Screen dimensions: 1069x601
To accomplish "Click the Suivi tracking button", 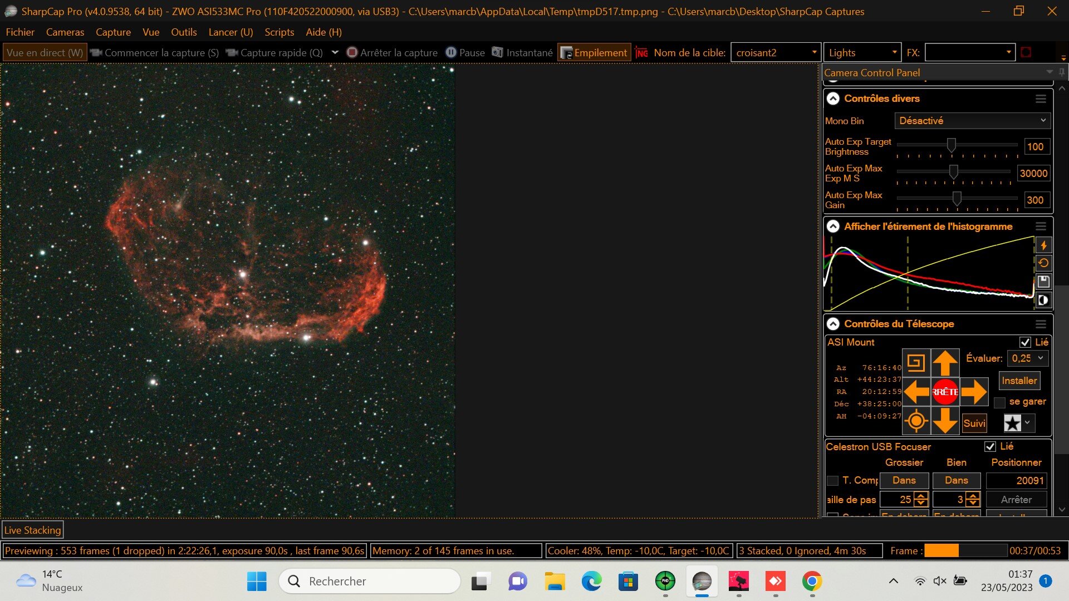I will [x=974, y=423].
